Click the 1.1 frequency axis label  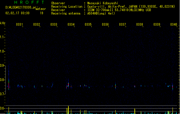coord(2,37)
